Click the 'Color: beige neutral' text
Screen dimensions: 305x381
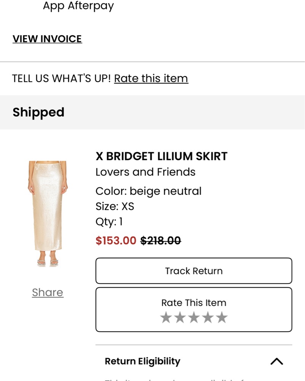pyautogui.click(x=149, y=191)
